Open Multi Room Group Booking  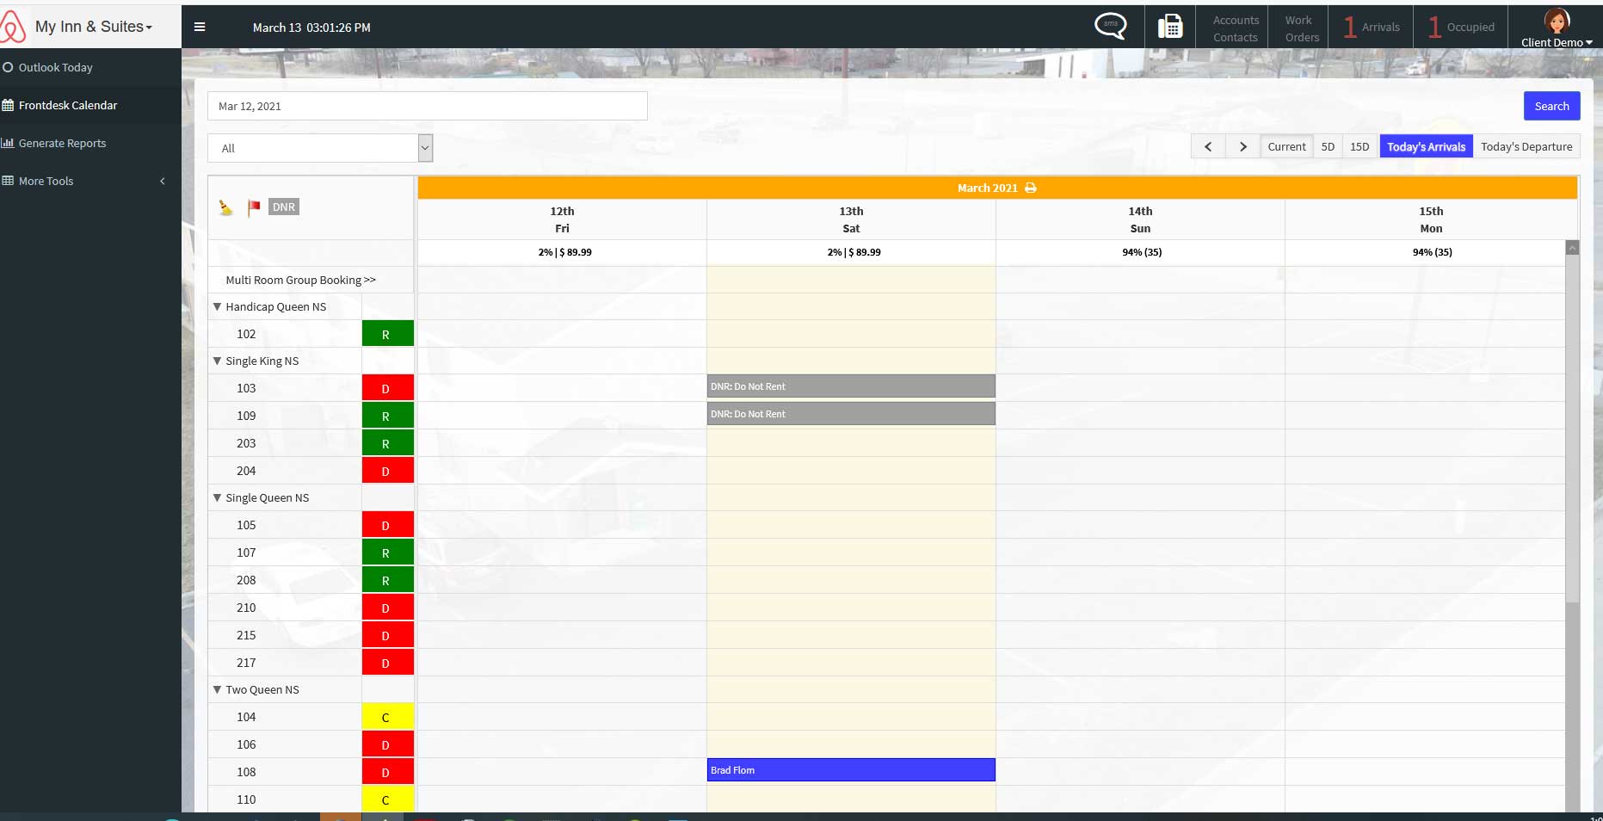tap(300, 280)
